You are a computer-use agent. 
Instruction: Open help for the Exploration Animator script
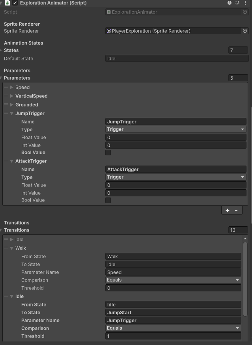[229, 3]
